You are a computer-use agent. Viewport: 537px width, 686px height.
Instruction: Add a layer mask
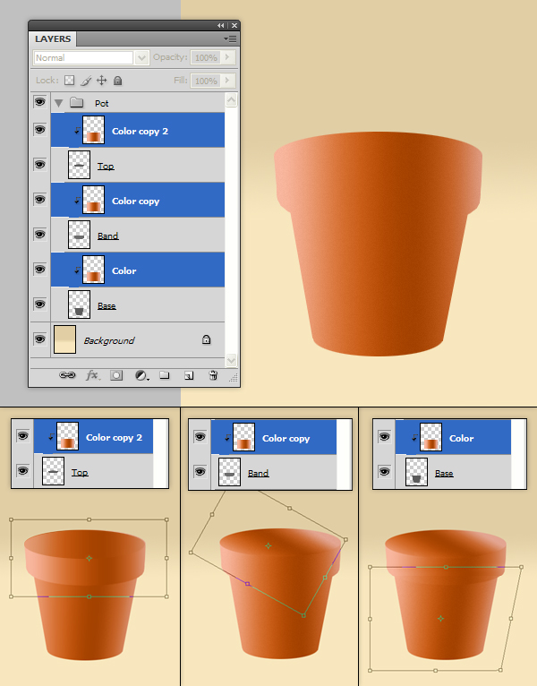[x=116, y=376]
